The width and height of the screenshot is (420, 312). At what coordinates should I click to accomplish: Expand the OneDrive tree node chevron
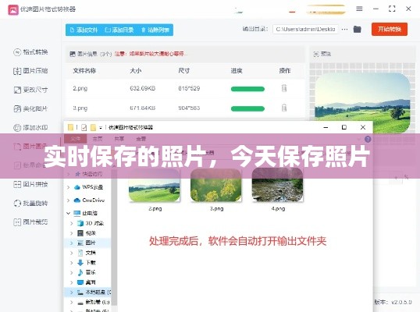tap(68, 200)
